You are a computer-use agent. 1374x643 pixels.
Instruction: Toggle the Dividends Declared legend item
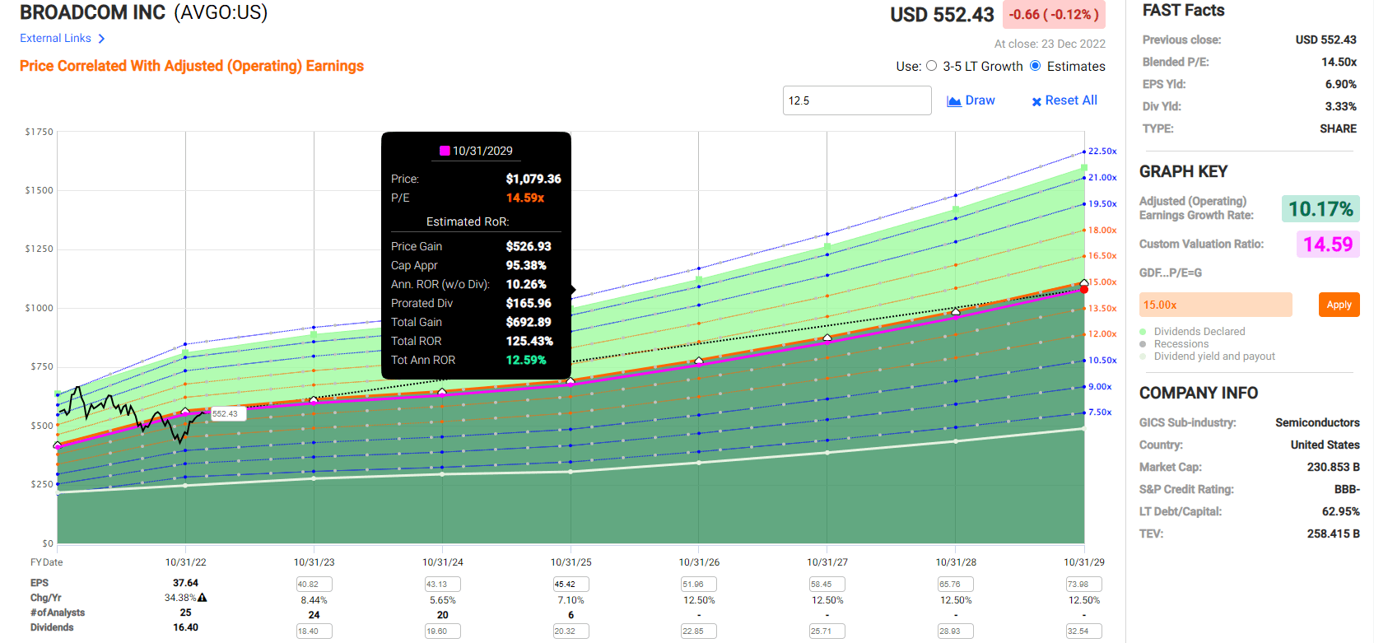pos(1193,332)
